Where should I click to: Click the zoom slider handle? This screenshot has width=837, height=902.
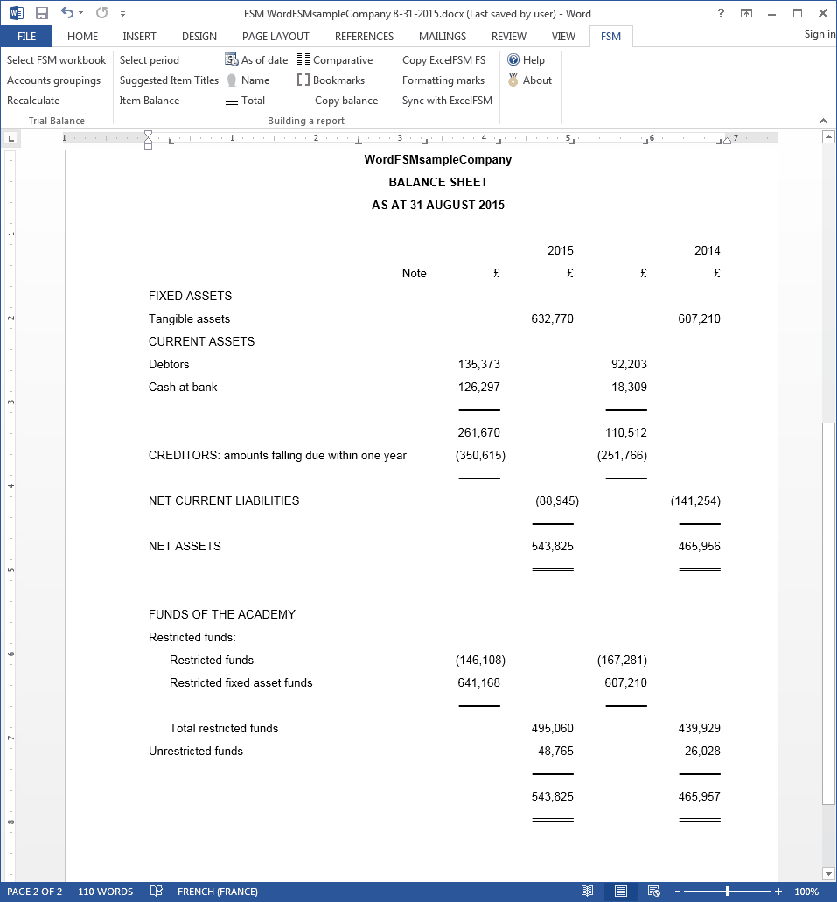click(727, 892)
